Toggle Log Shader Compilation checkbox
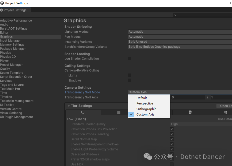The height and width of the screenshot is (166, 232). (x=129, y=59)
